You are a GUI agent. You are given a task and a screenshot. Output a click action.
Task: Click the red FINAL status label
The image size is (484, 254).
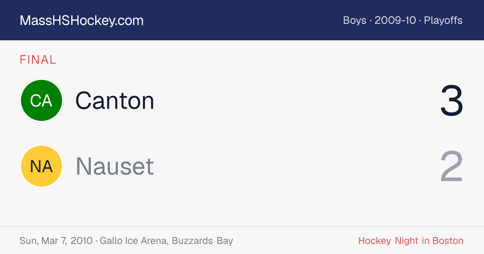38,60
